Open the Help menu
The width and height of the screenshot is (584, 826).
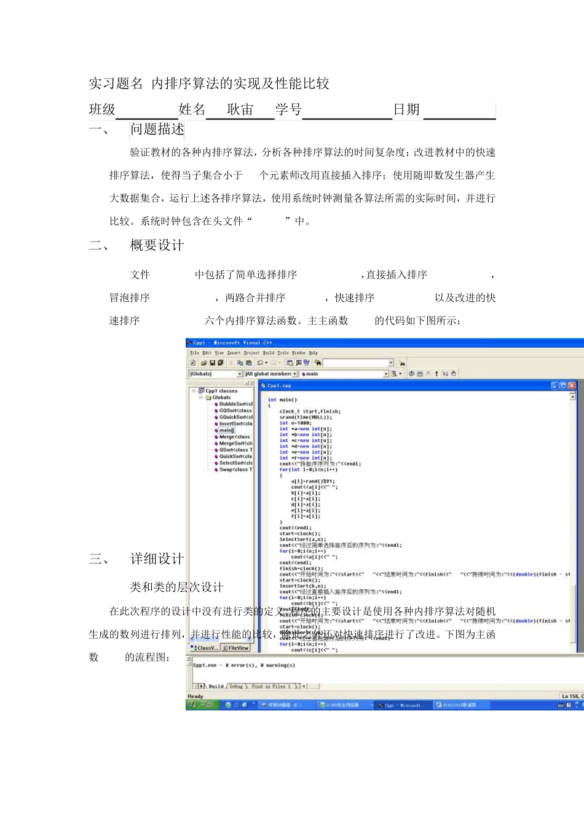[313, 353]
